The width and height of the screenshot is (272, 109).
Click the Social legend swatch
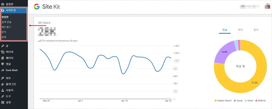point(235,101)
